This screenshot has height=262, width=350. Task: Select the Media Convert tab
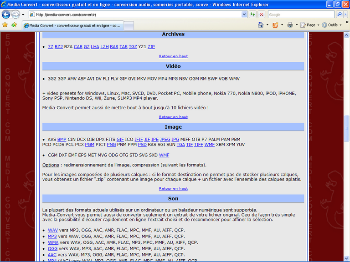point(73,25)
